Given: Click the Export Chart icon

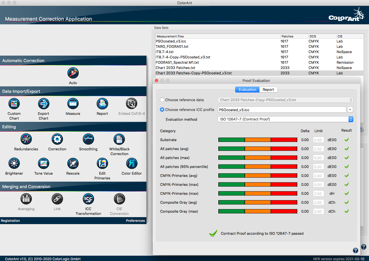Looking at the screenshot, I should [43, 104].
